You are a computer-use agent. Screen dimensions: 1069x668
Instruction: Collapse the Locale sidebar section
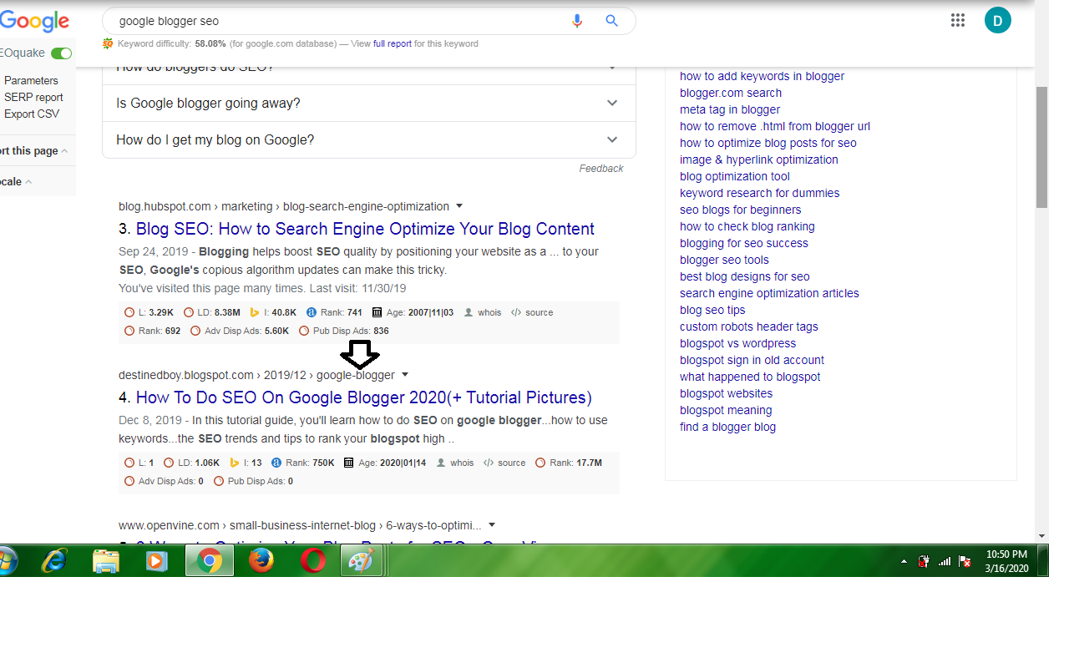click(x=28, y=181)
